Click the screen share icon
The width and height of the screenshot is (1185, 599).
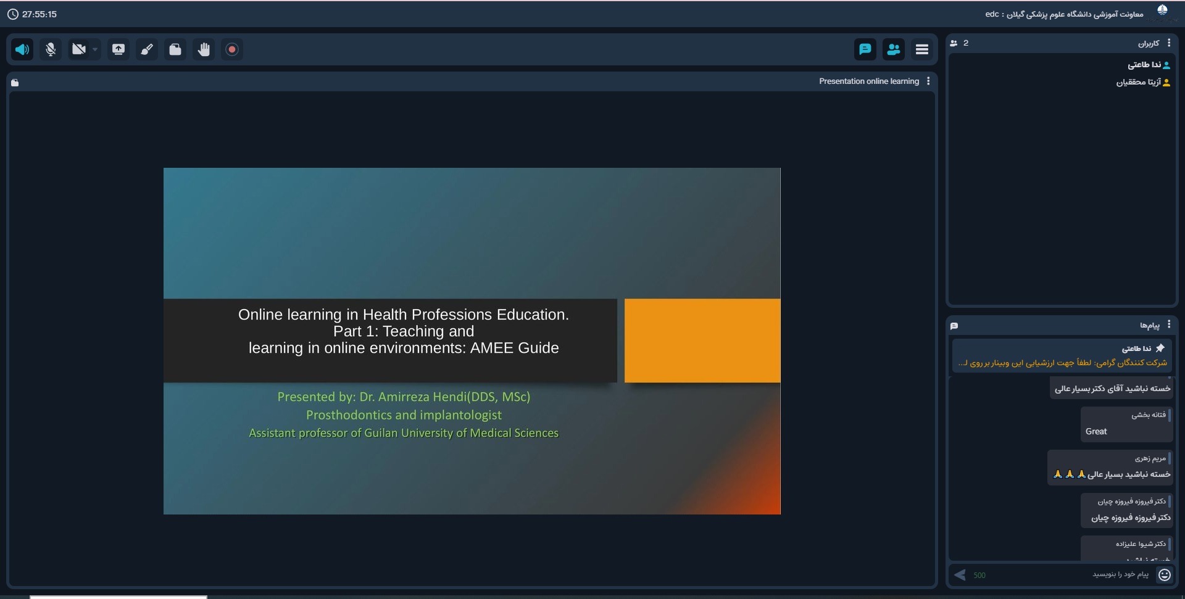click(x=118, y=49)
